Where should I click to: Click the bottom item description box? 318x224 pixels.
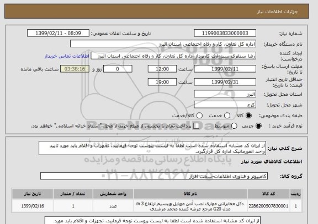click(152, 220)
